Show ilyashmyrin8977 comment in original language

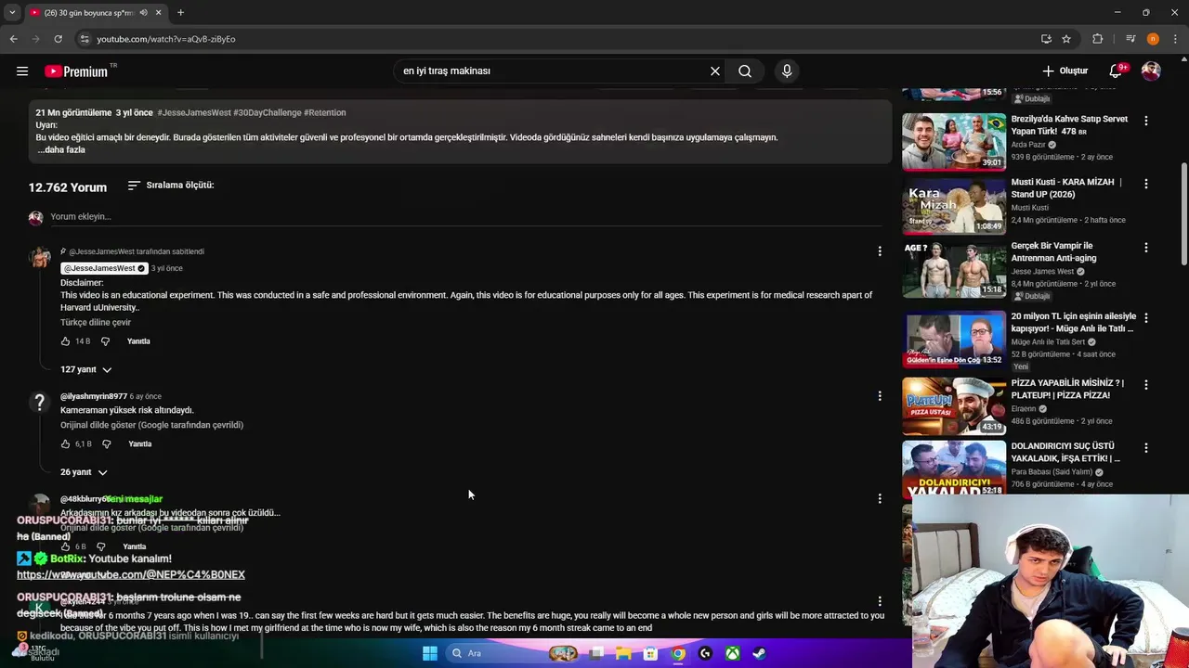[x=151, y=425]
